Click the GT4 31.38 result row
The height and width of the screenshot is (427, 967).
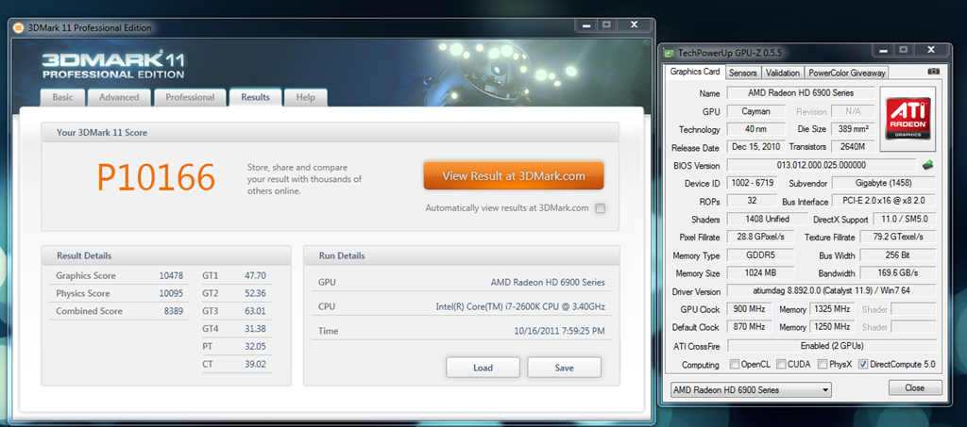pyautogui.click(x=235, y=329)
